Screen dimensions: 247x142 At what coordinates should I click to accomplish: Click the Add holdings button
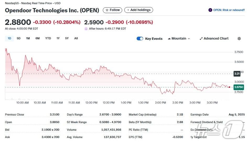tap(139, 10)
